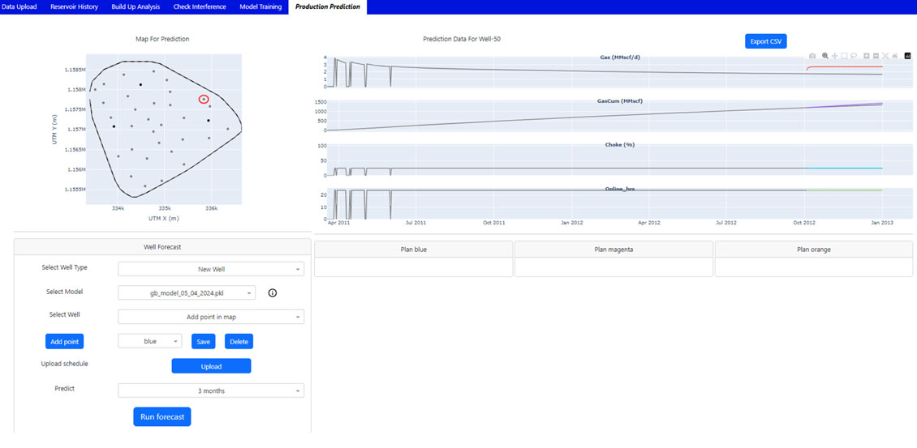Screen dimensions: 917x448
Task: Open the Predict 3 months dropdown
Action: coord(211,390)
